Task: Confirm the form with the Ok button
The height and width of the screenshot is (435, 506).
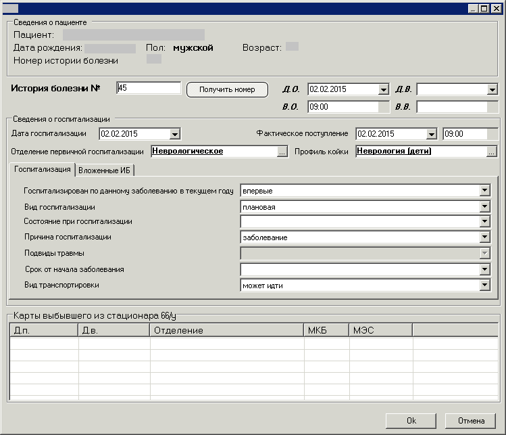Action: pos(411,421)
